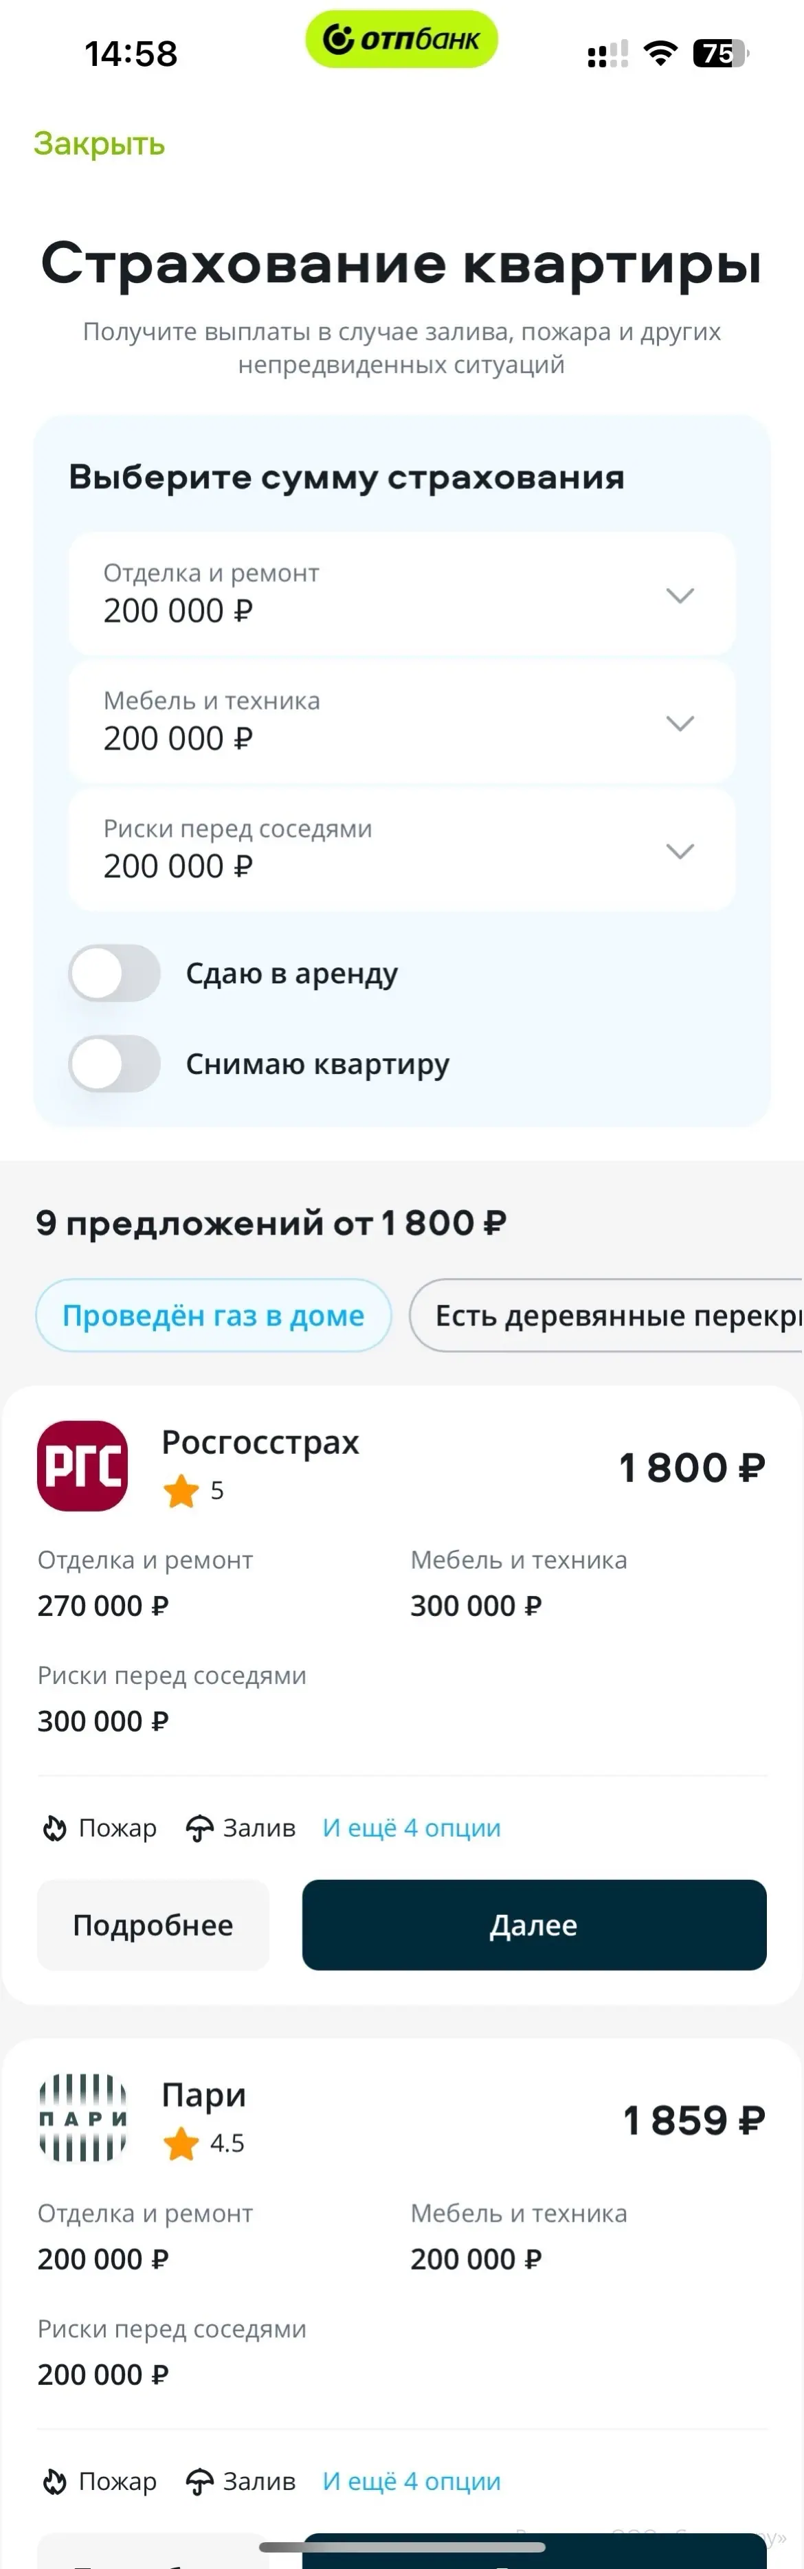Tap the Rosgosstrakh star rating icon
This screenshot has width=804, height=2569.
click(x=181, y=1491)
